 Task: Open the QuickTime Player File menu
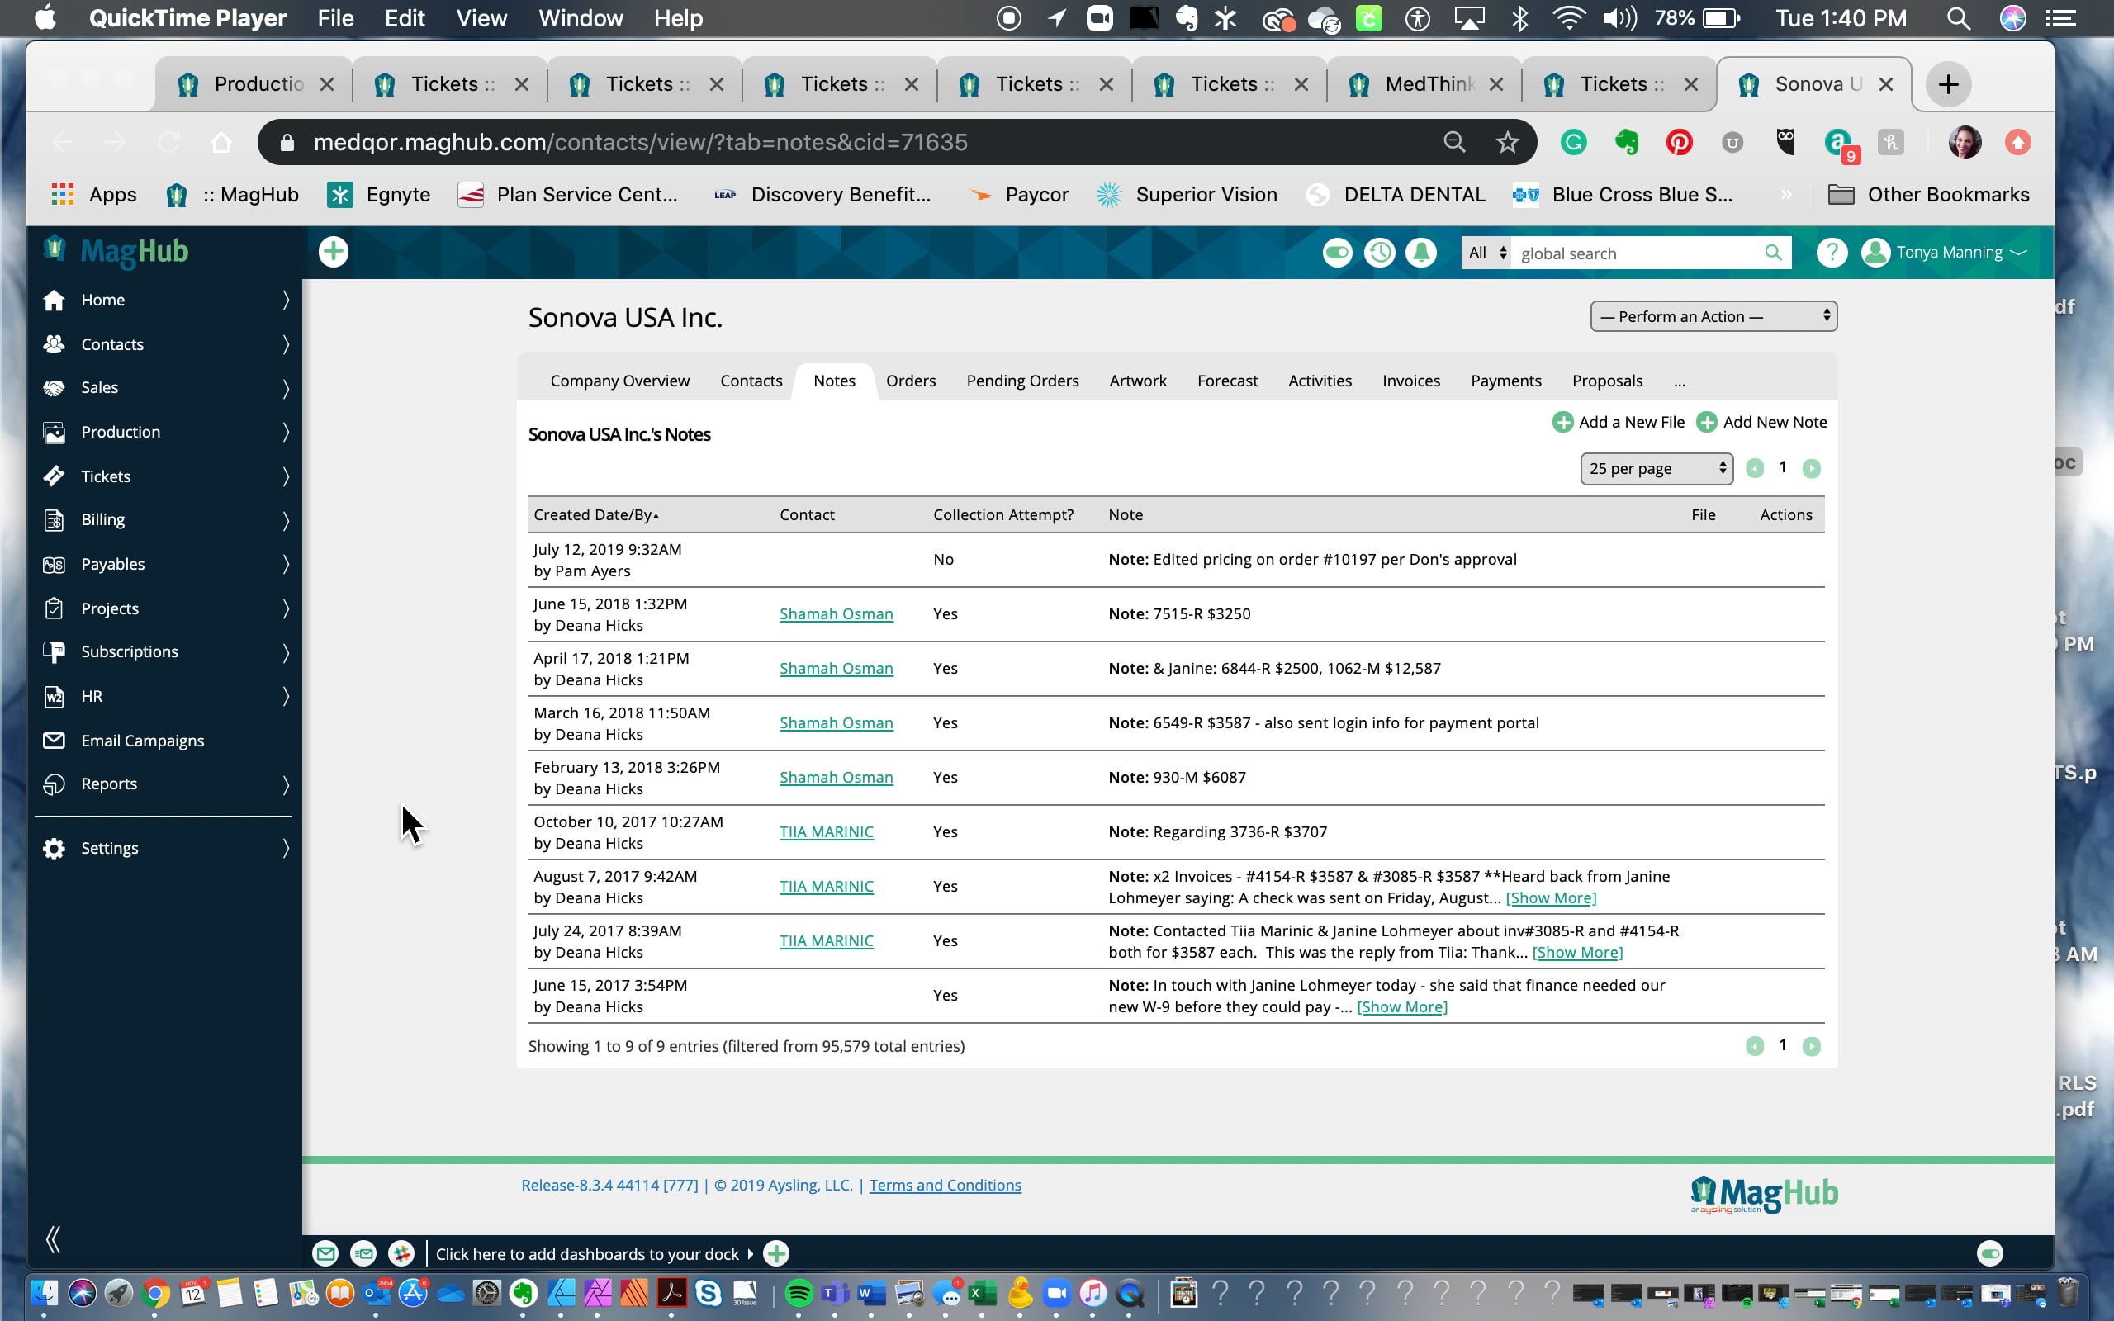coord(335,18)
